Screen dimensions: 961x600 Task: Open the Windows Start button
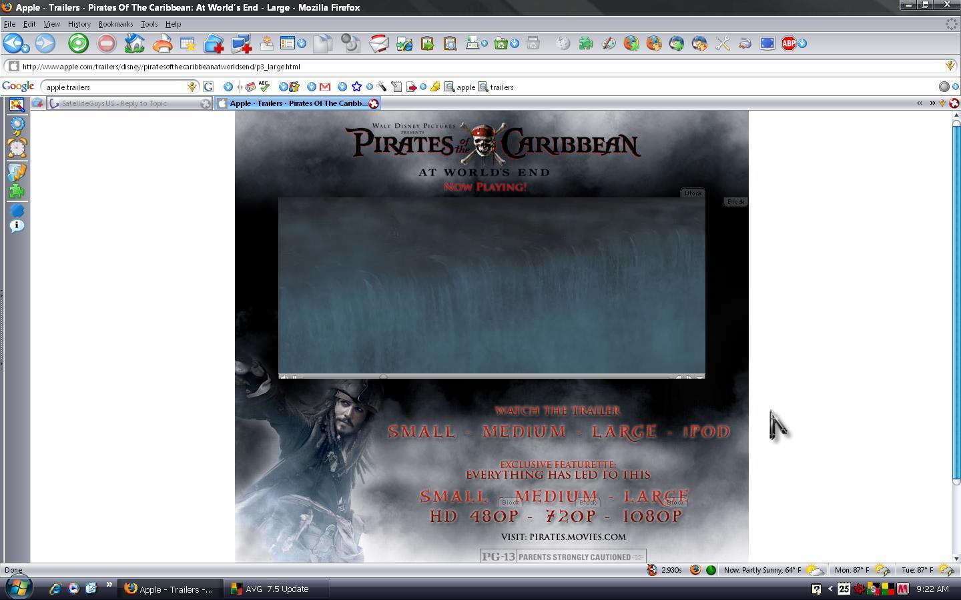point(18,588)
